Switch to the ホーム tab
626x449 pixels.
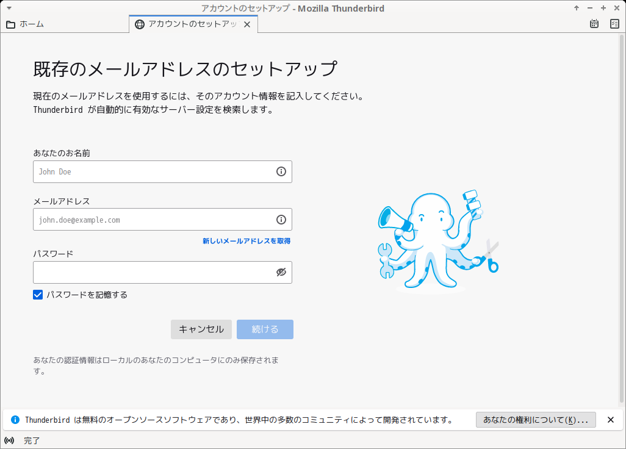[x=65, y=24]
